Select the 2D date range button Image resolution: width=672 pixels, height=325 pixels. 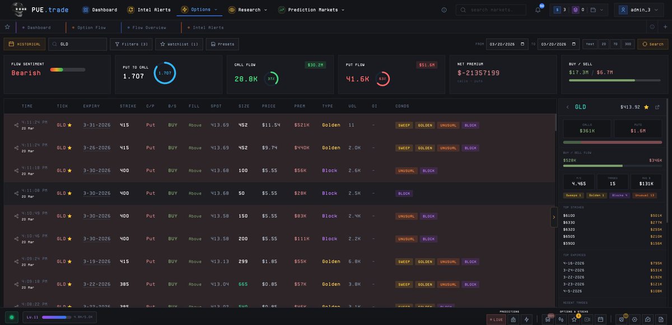tap(604, 44)
